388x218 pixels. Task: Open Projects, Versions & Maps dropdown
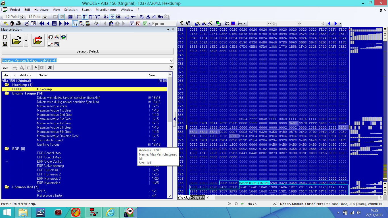click(171, 60)
